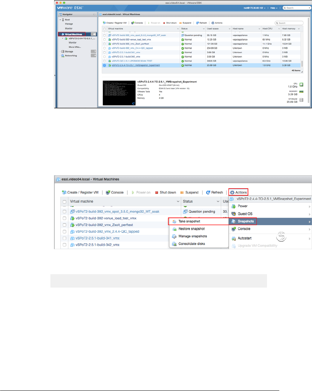Image resolution: width=312 pixels, height=391 pixels.
Task: Open the root@172.30.65.152 user dropdown
Action: (x=254, y=8)
